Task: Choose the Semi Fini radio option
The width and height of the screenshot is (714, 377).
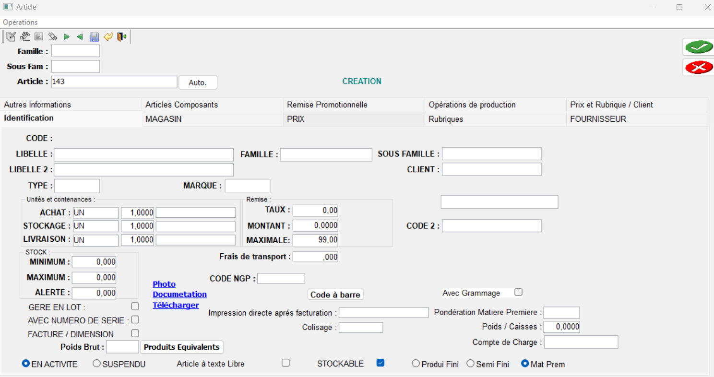Action: coord(470,364)
